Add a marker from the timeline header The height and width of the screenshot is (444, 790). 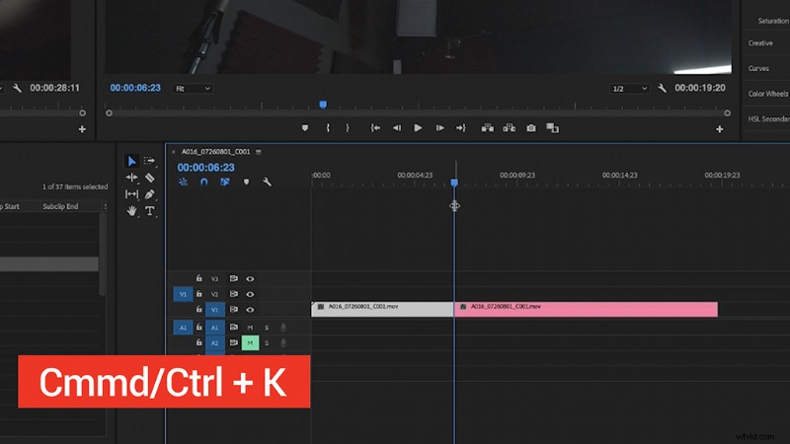click(246, 182)
